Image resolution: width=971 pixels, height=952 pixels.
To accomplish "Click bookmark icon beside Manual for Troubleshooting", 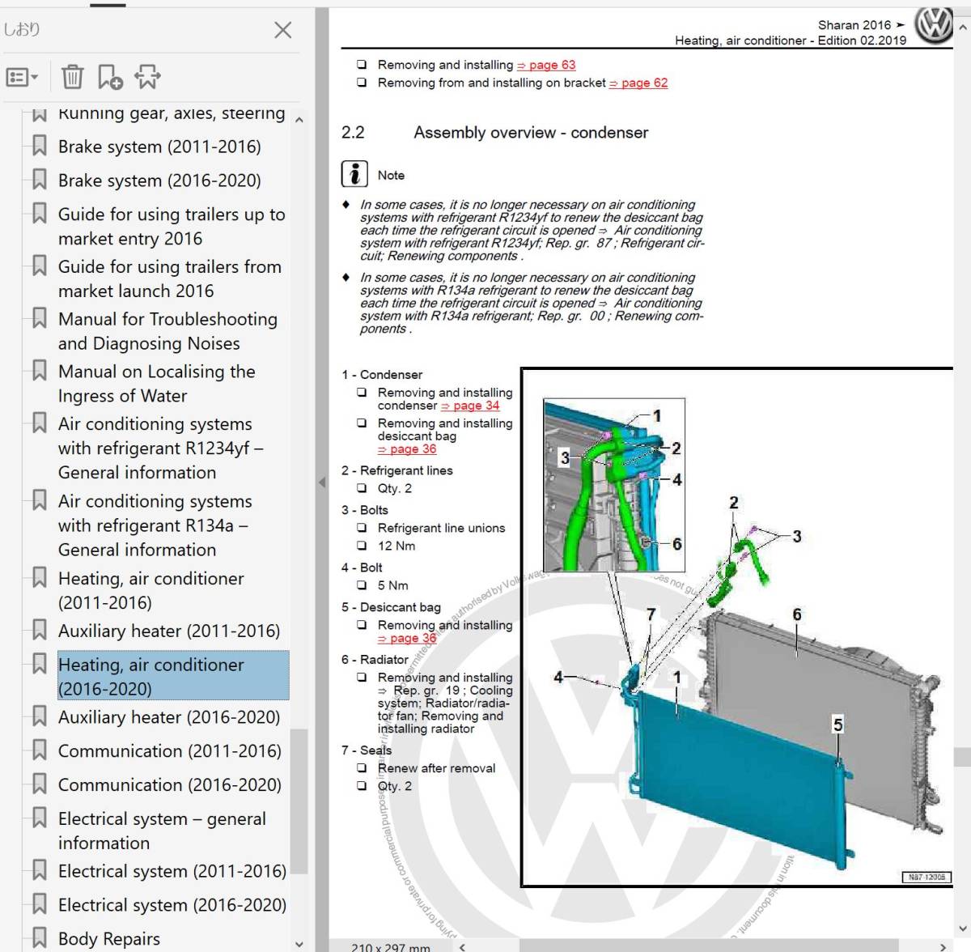I will (39, 319).
